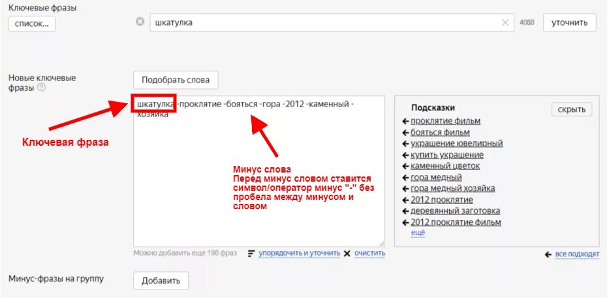Viewport: 607px width, 298px height.
Task: Add the hint деревянный заготовка
Action: pos(456,211)
